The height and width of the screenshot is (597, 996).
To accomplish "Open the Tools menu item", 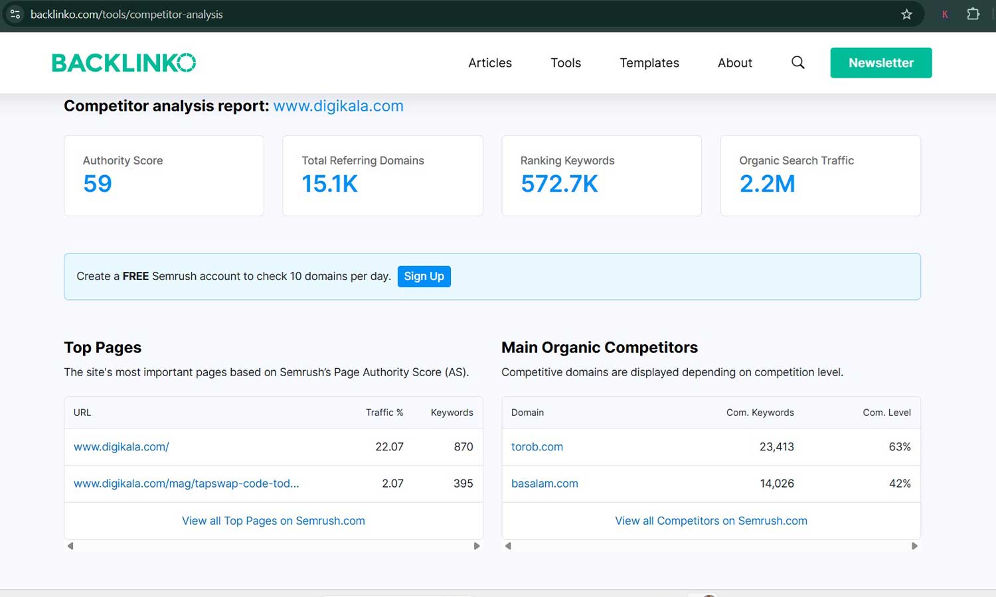I will click(566, 63).
